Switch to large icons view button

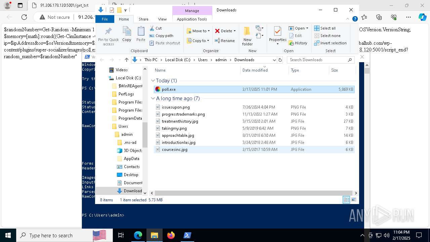pyautogui.click(x=354, y=200)
